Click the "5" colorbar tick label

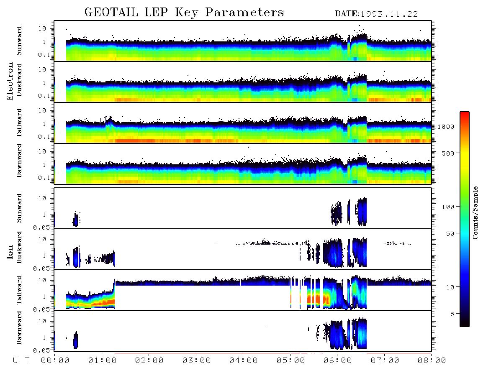tap(452, 314)
